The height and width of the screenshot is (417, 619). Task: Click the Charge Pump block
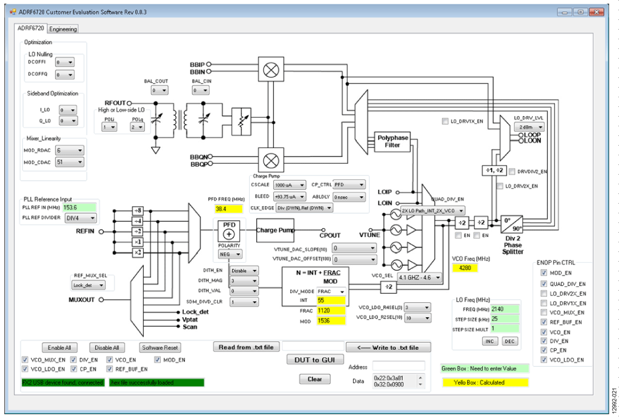(275, 230)
